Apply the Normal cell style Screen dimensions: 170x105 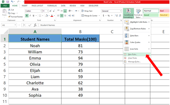[x=151, y=11]
